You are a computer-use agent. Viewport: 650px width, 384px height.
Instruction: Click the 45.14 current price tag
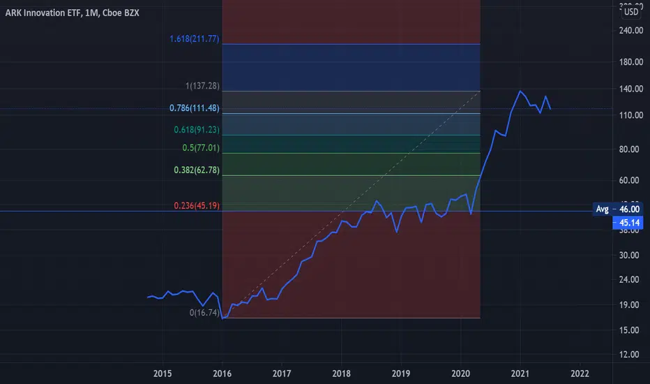[628, 223]
